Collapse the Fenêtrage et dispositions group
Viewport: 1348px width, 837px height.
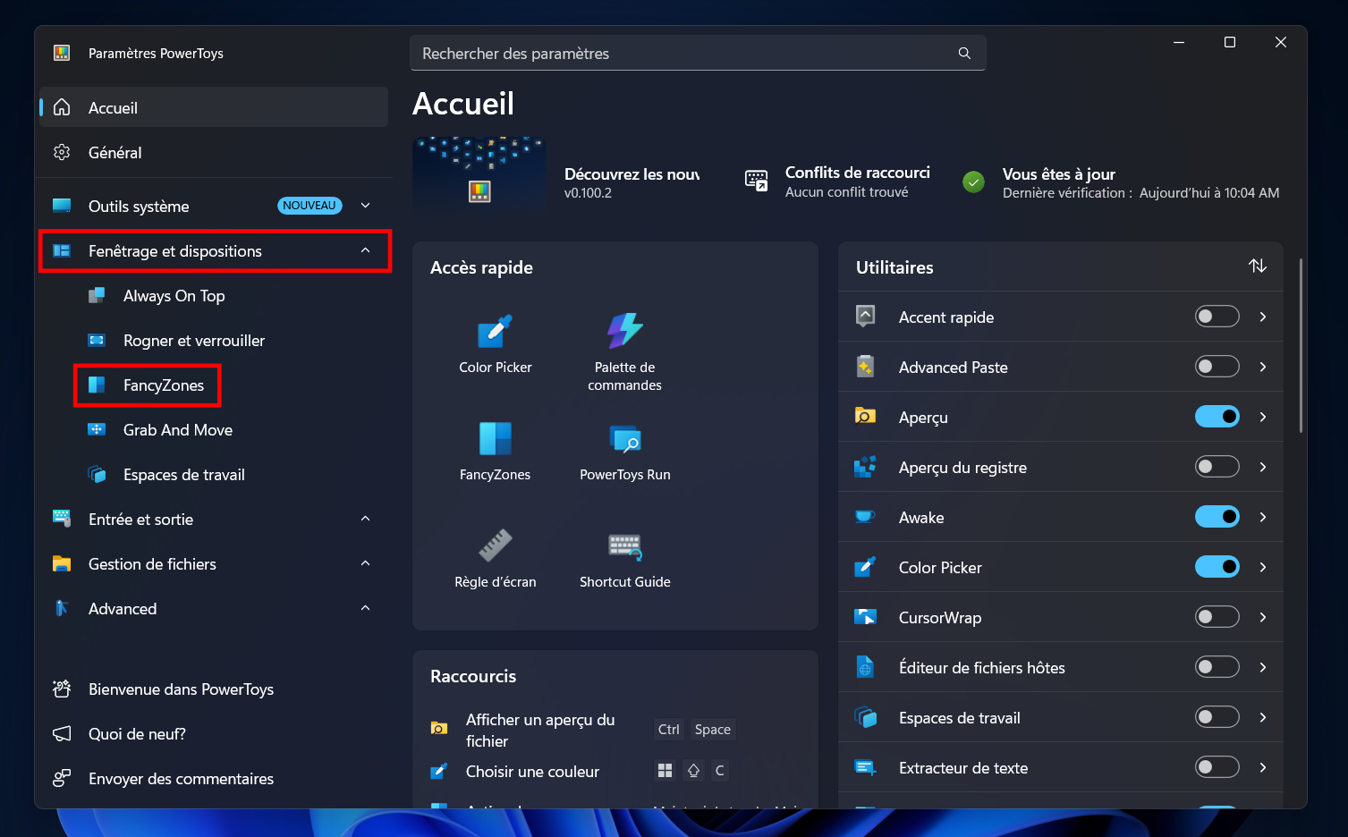tap(366, 250)
